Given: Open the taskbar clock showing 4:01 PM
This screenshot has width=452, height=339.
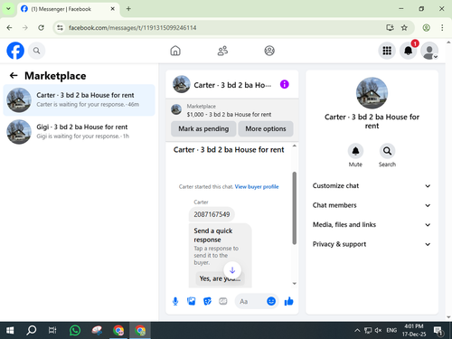Looking at the screenshot, I should pyautogui.click(x=414, y=330).
